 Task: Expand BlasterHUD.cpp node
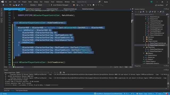(146, 17)
